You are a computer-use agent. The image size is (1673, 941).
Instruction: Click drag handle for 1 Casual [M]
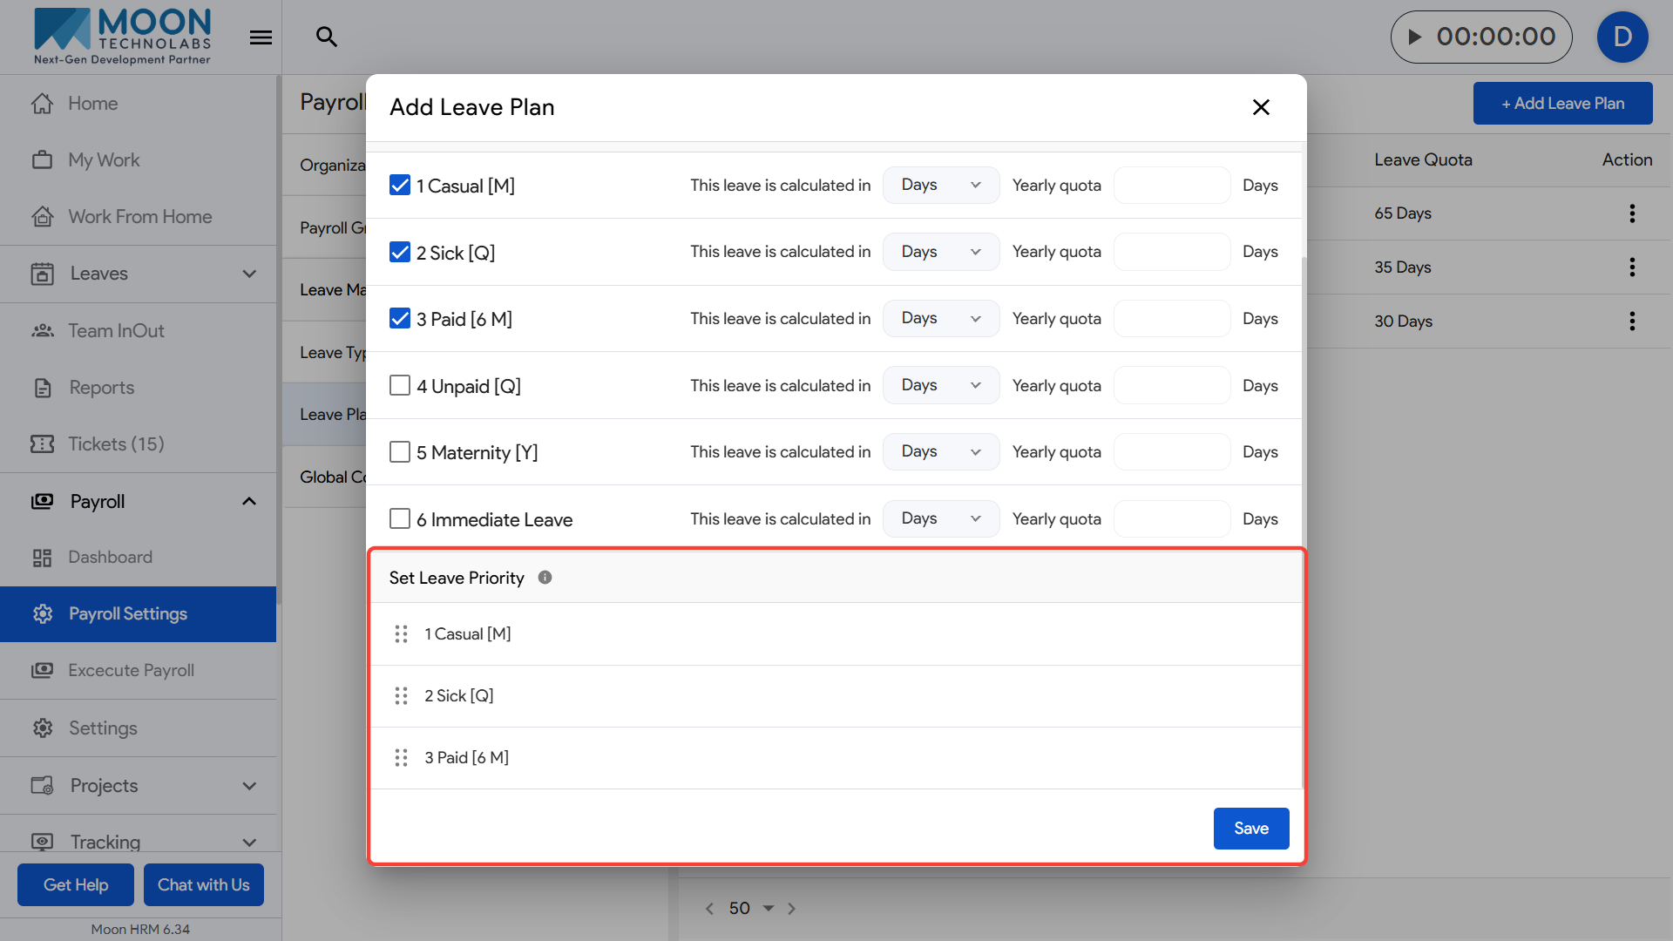point(401,634)
